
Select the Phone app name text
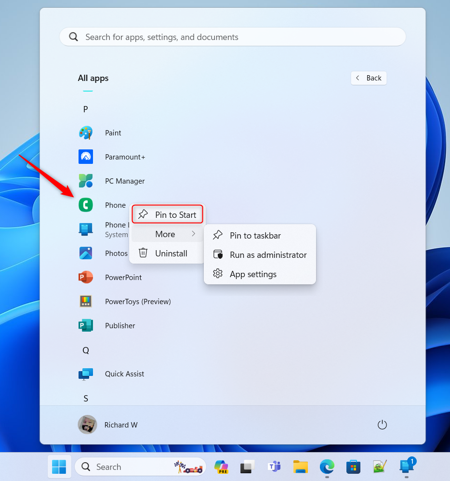coord(115,205)
